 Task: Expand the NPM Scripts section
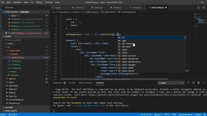11,111
